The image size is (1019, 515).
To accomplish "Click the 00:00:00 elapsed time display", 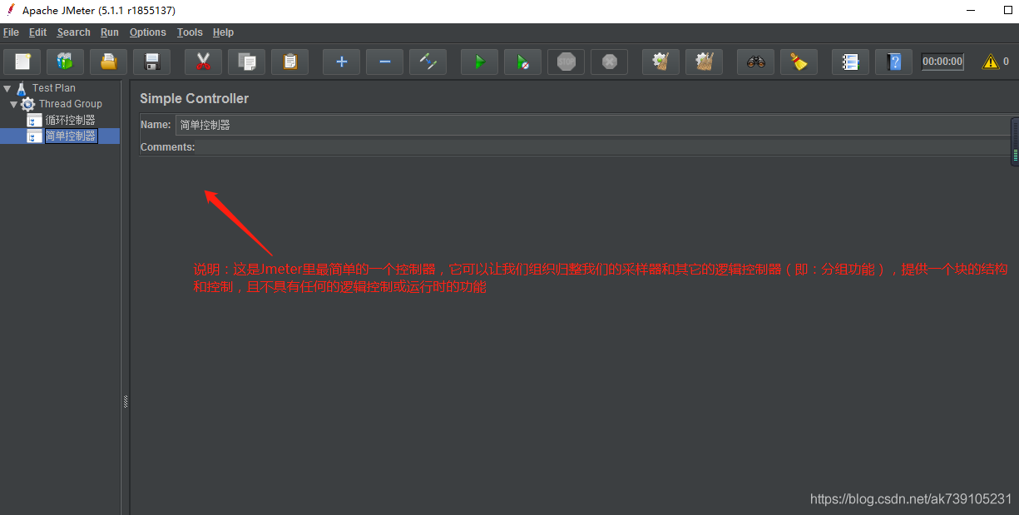I will coord(942,62).
